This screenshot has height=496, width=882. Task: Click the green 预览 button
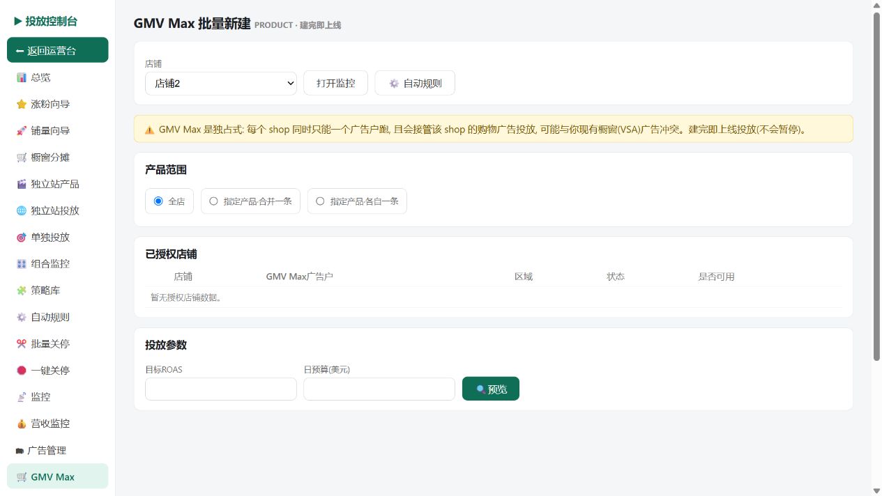point(491,389)
